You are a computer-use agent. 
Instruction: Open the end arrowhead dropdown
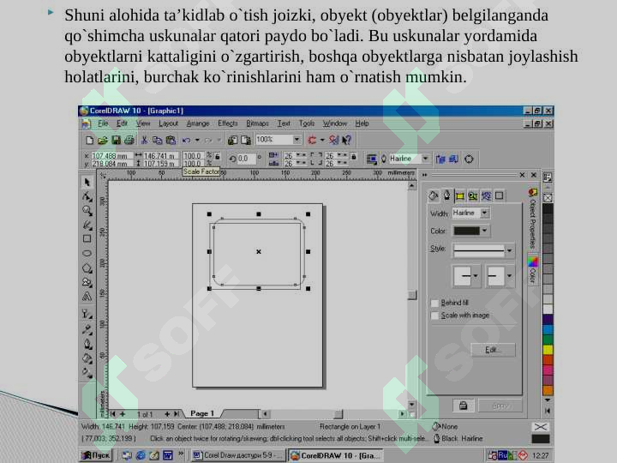510,276
